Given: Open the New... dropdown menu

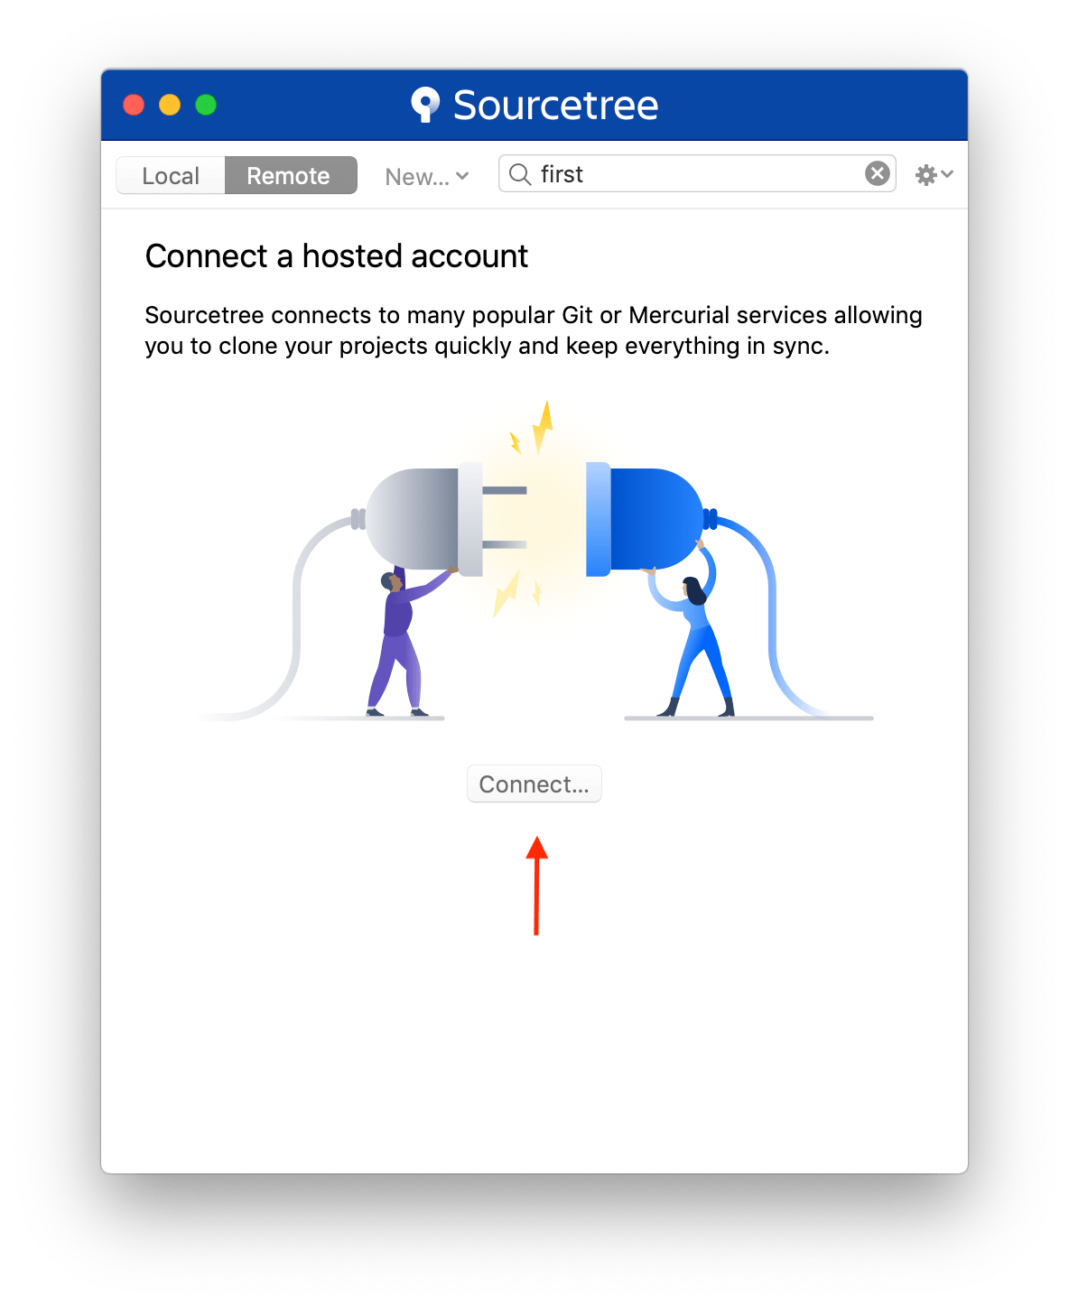Looking at the screenshot, I should (426, 176).
